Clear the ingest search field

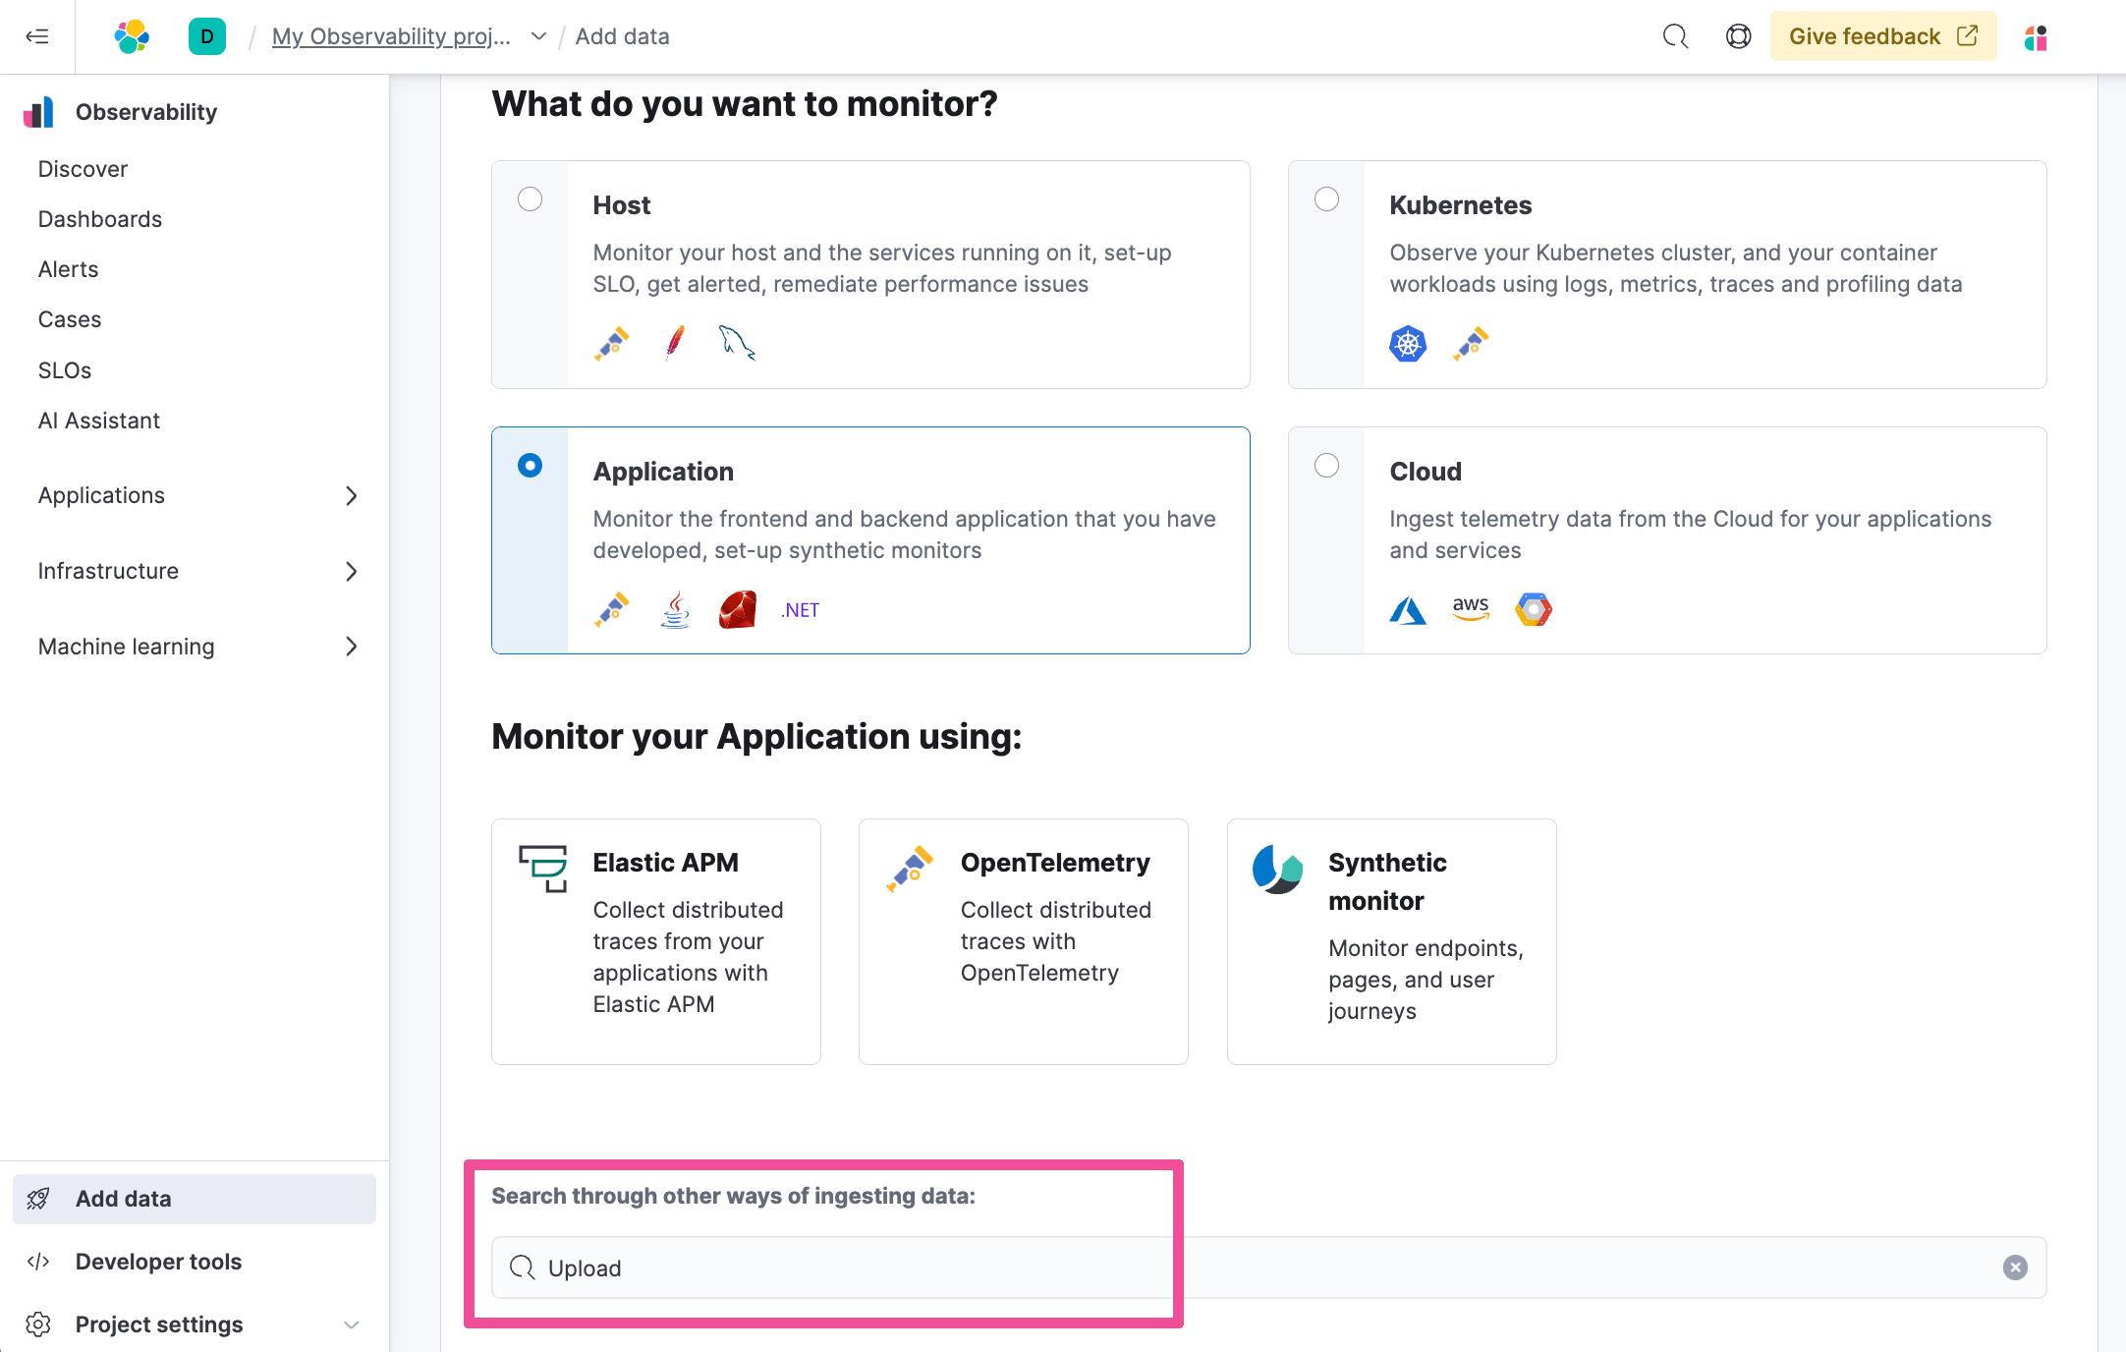(x=2015, y=1267)
